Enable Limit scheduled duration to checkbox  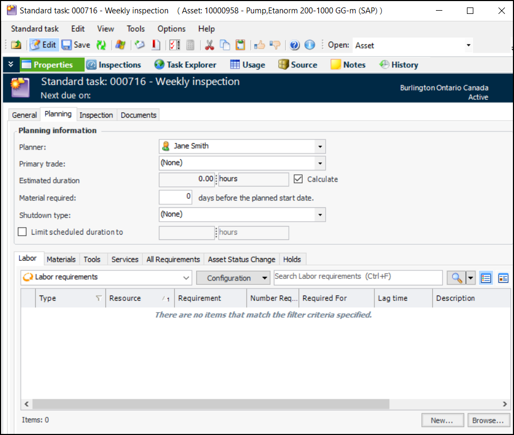22,232
